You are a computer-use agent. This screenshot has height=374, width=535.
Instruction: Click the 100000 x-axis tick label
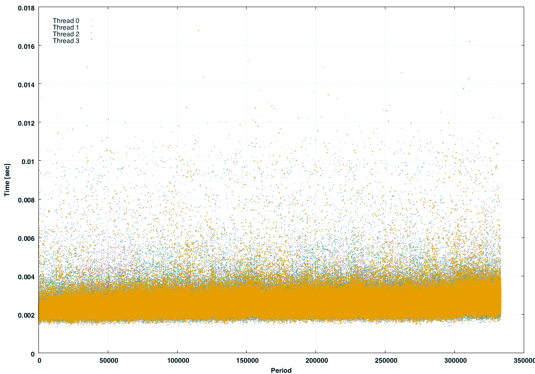point(177,360)
